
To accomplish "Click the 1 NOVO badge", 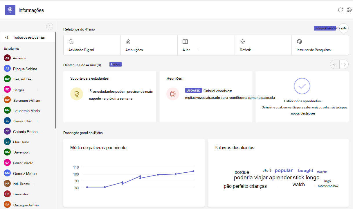I will pyautogui.click(x=116, y=64).
